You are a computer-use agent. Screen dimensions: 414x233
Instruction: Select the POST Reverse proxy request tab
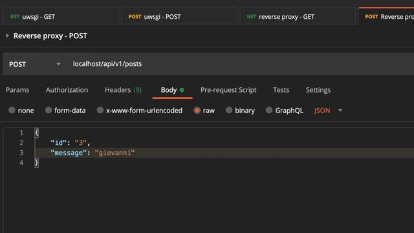coord(386,16)
